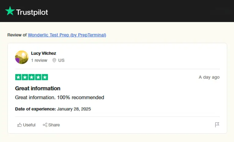Open Wonderlic Test Prep (by PrepTerminal) link

[67, 35]
